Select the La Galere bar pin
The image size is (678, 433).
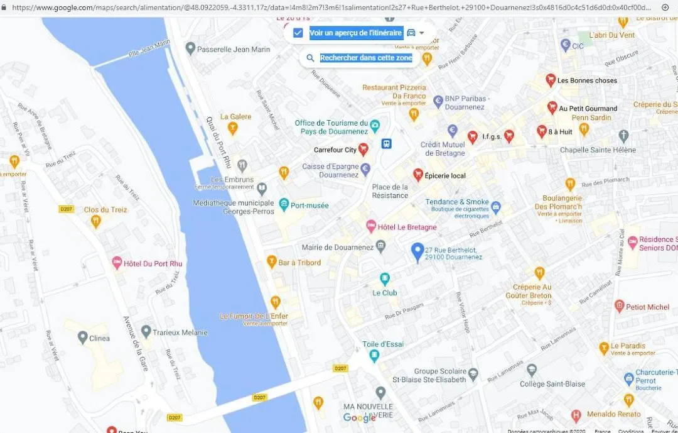pos(233,129)
